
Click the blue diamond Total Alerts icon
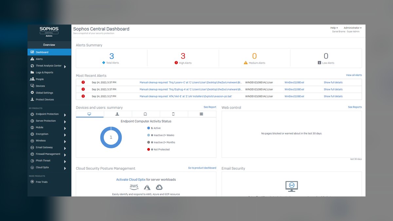(x=104, y=63)
